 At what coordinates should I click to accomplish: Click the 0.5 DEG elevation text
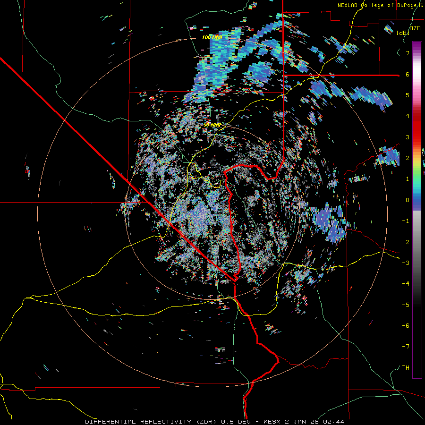point(235,422)
